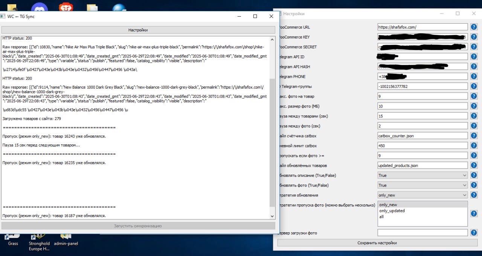Focus the updated_products.json field
Viewport: 482px width, 256px height.
point(423,166)
